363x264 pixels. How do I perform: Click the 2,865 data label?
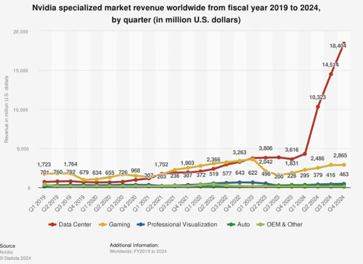[x=340, y=156]
